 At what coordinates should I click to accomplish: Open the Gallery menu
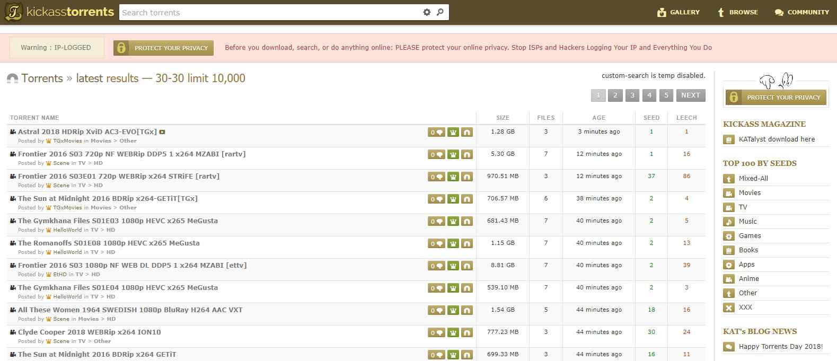tap(678, 12)
